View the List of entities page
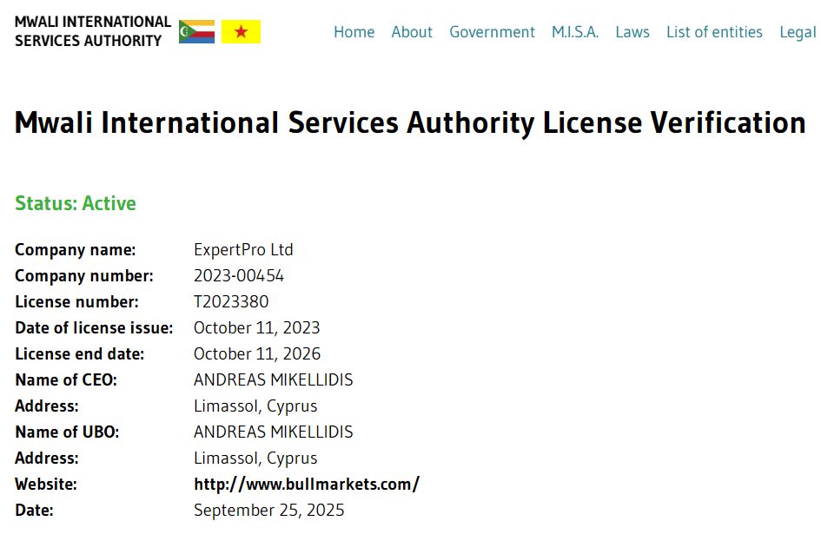 (x=714, y=32)
